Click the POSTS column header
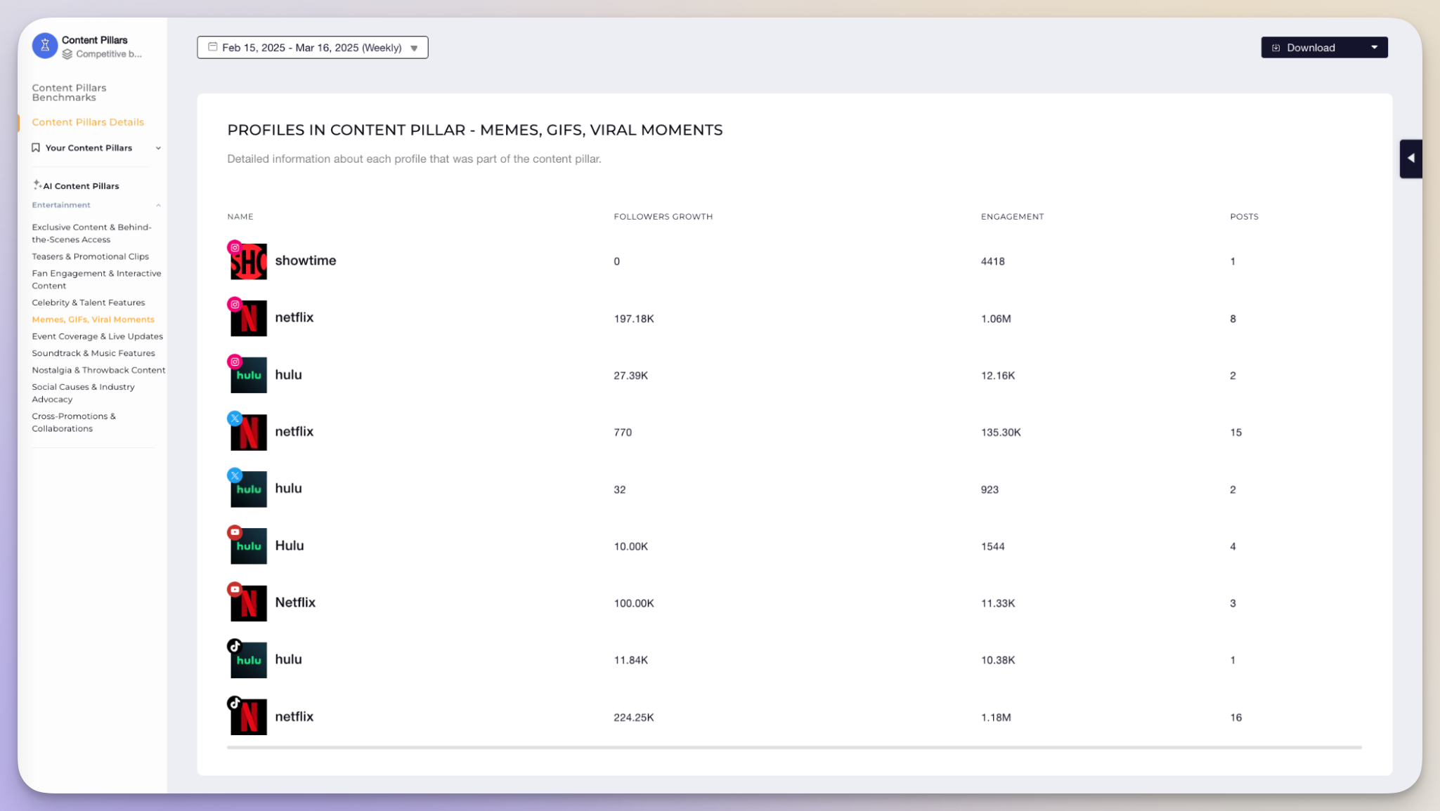1440x811 pixels. click(x=1244, y=217)
